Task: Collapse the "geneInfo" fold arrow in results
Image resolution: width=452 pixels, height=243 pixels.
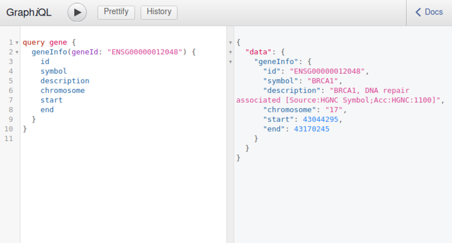Action: (x=230, y=62)
